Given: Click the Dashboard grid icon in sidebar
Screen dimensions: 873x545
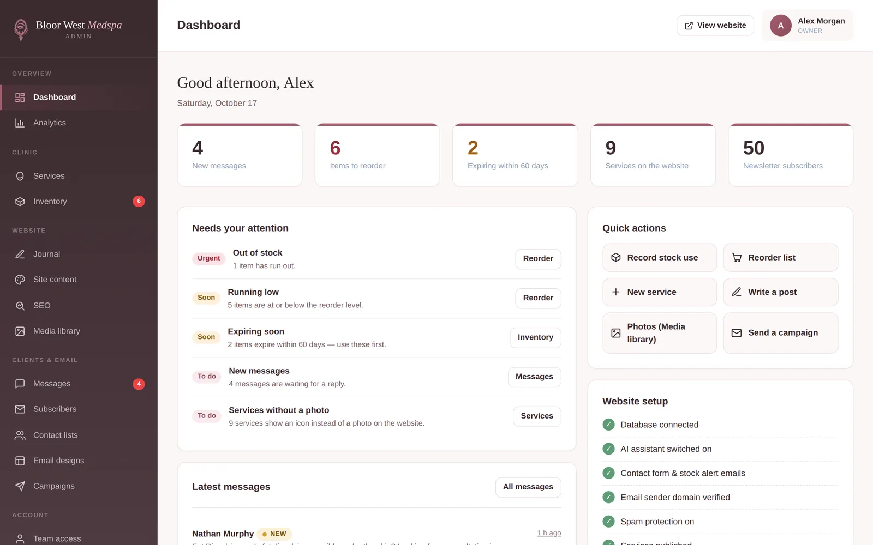Looking at the screenshot, I should [x=20, y=98].
